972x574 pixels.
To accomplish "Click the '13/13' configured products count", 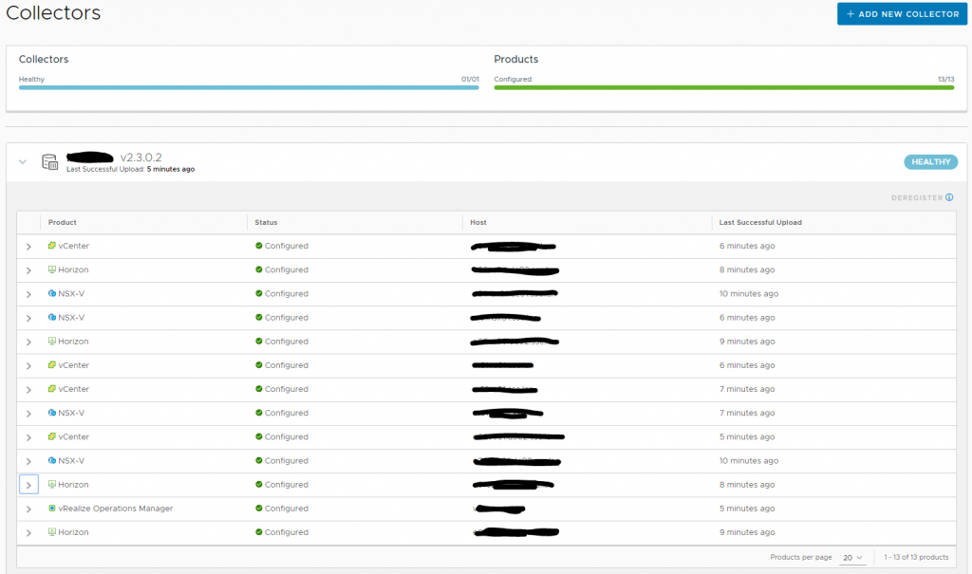I will tap(946, 80).
